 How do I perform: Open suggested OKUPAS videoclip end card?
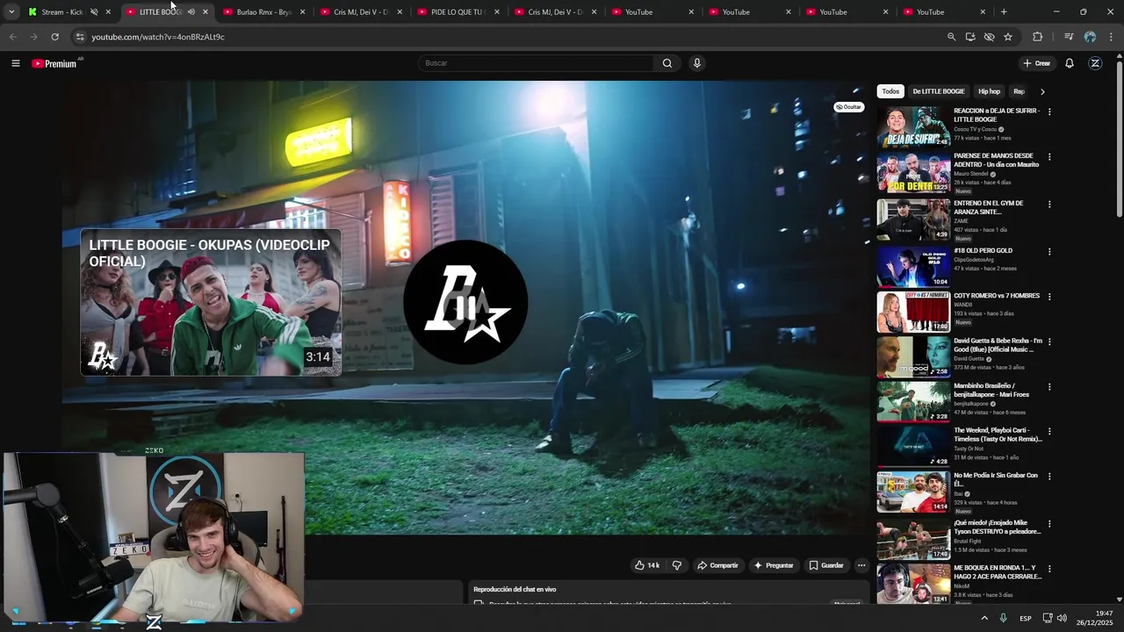pos(211,303)
